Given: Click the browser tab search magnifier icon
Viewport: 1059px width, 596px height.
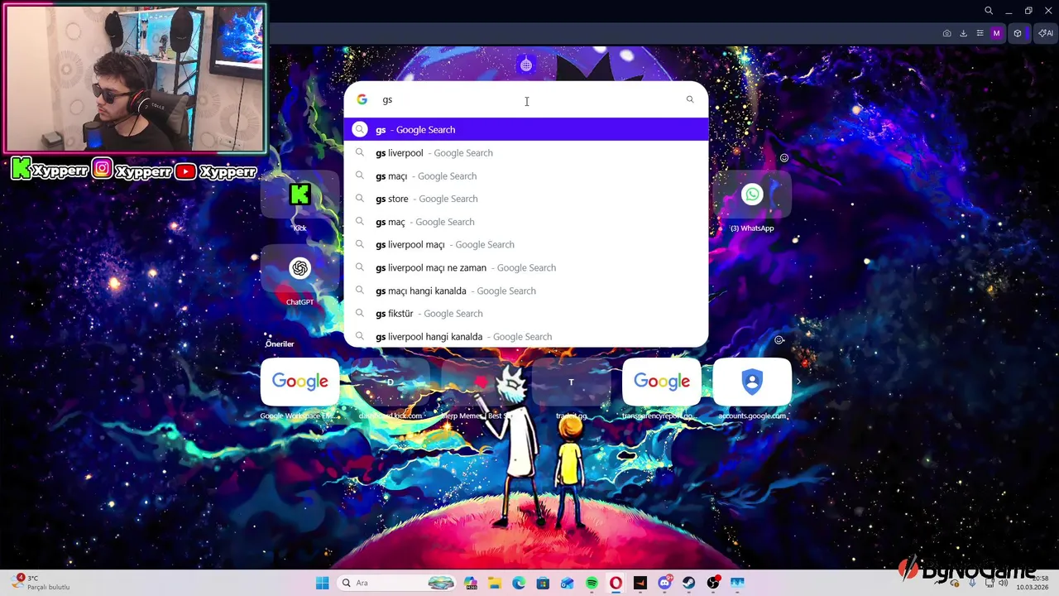Looking at the screenshot, I should click(x=989, y=11).
